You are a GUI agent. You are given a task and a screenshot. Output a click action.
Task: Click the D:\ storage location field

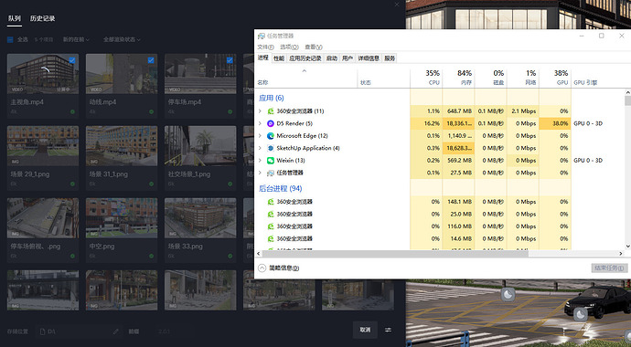click(80, 331)
